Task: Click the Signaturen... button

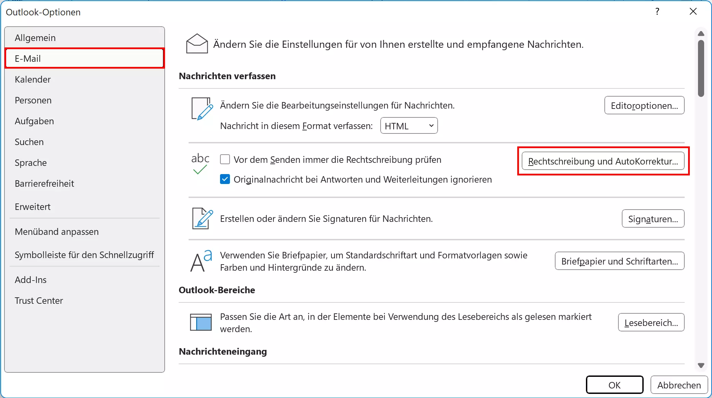Action: [653, 218]
